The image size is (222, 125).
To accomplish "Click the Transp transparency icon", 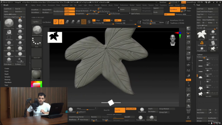I will [x=188, y=117].
